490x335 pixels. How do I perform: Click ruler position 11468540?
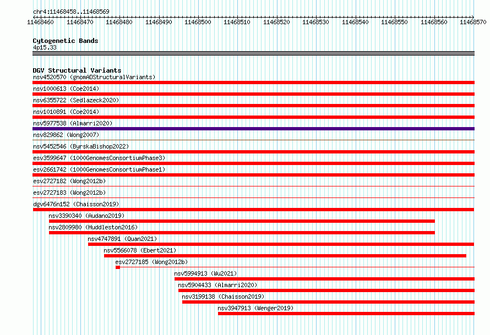tap(355, 22)
